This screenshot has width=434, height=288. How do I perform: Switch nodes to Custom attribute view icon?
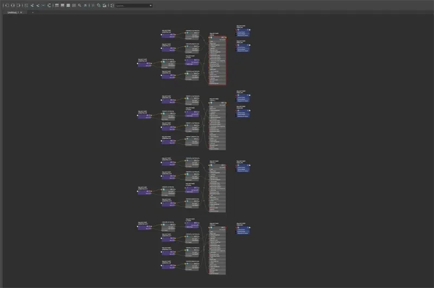pos(74,5)
